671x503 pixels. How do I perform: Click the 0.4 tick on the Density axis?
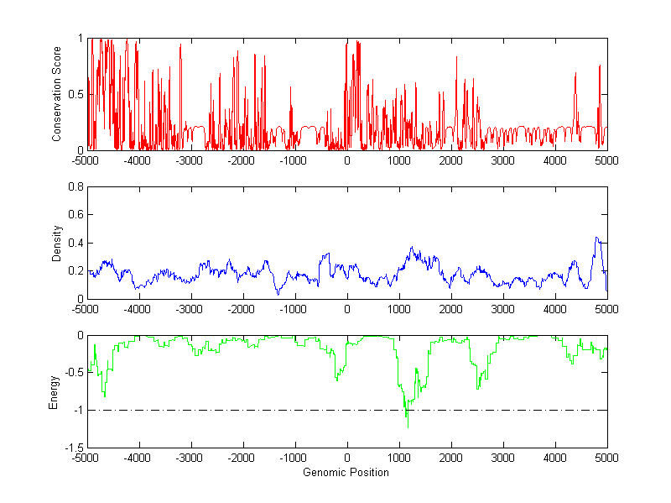click(75, 243)
